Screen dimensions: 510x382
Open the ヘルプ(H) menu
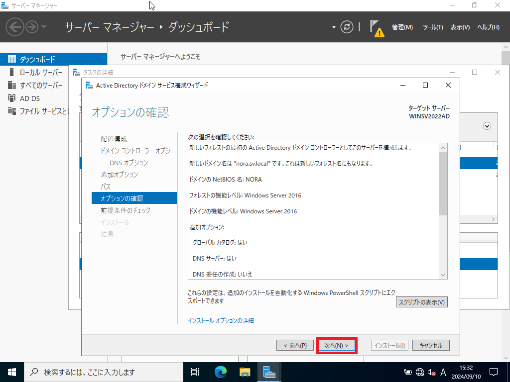(x=488, y=27)
